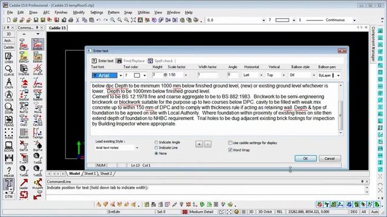Open the Vertical alignment Top dropdown
The image size is (387, 217).
click(x=284, y=75)
